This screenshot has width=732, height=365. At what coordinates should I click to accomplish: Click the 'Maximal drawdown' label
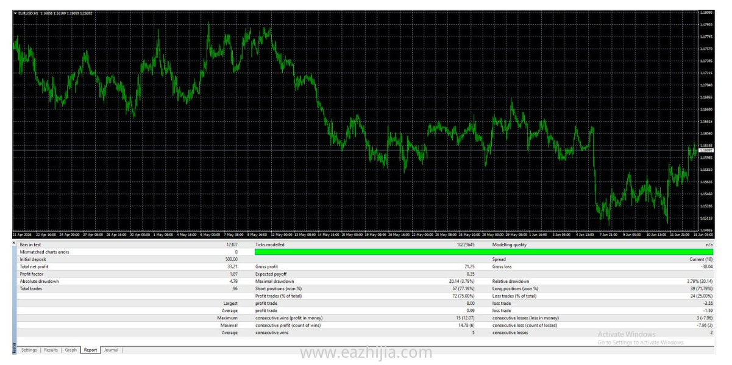click(275, 281)
